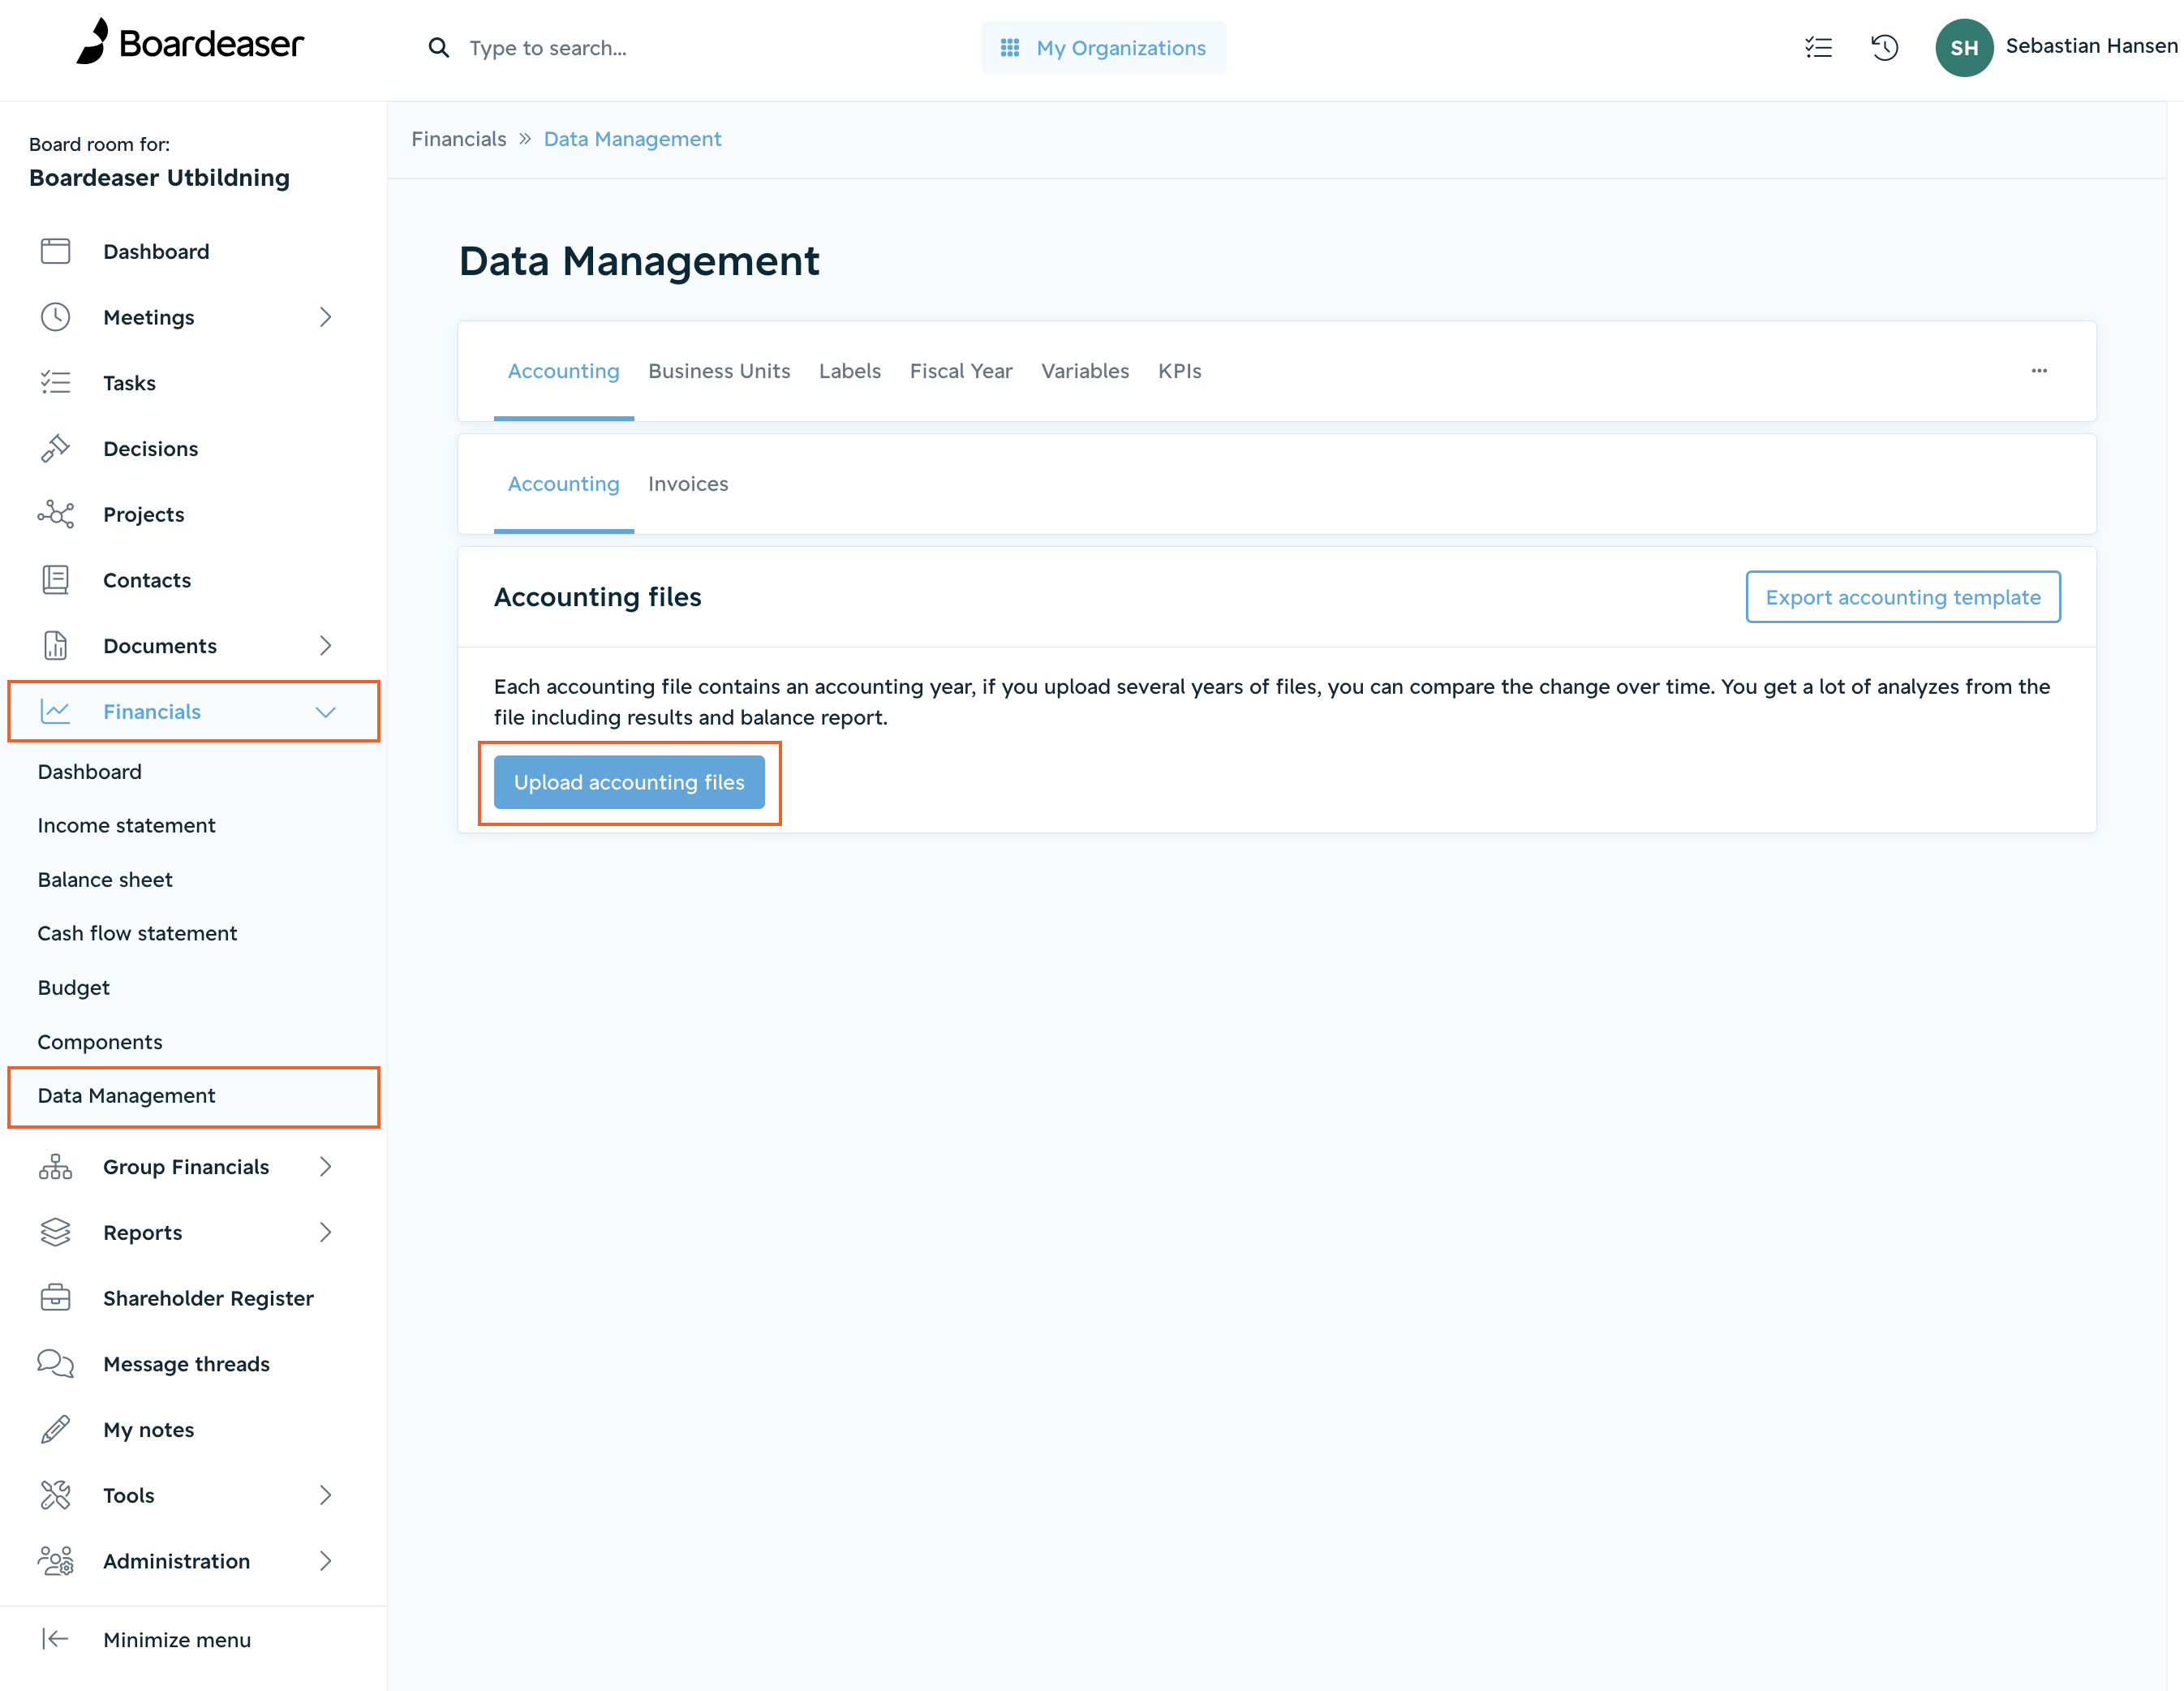Expand the Meetings submenu chevron
The height and width of the screenshot is (1691, 2184).
click(325, 317)
